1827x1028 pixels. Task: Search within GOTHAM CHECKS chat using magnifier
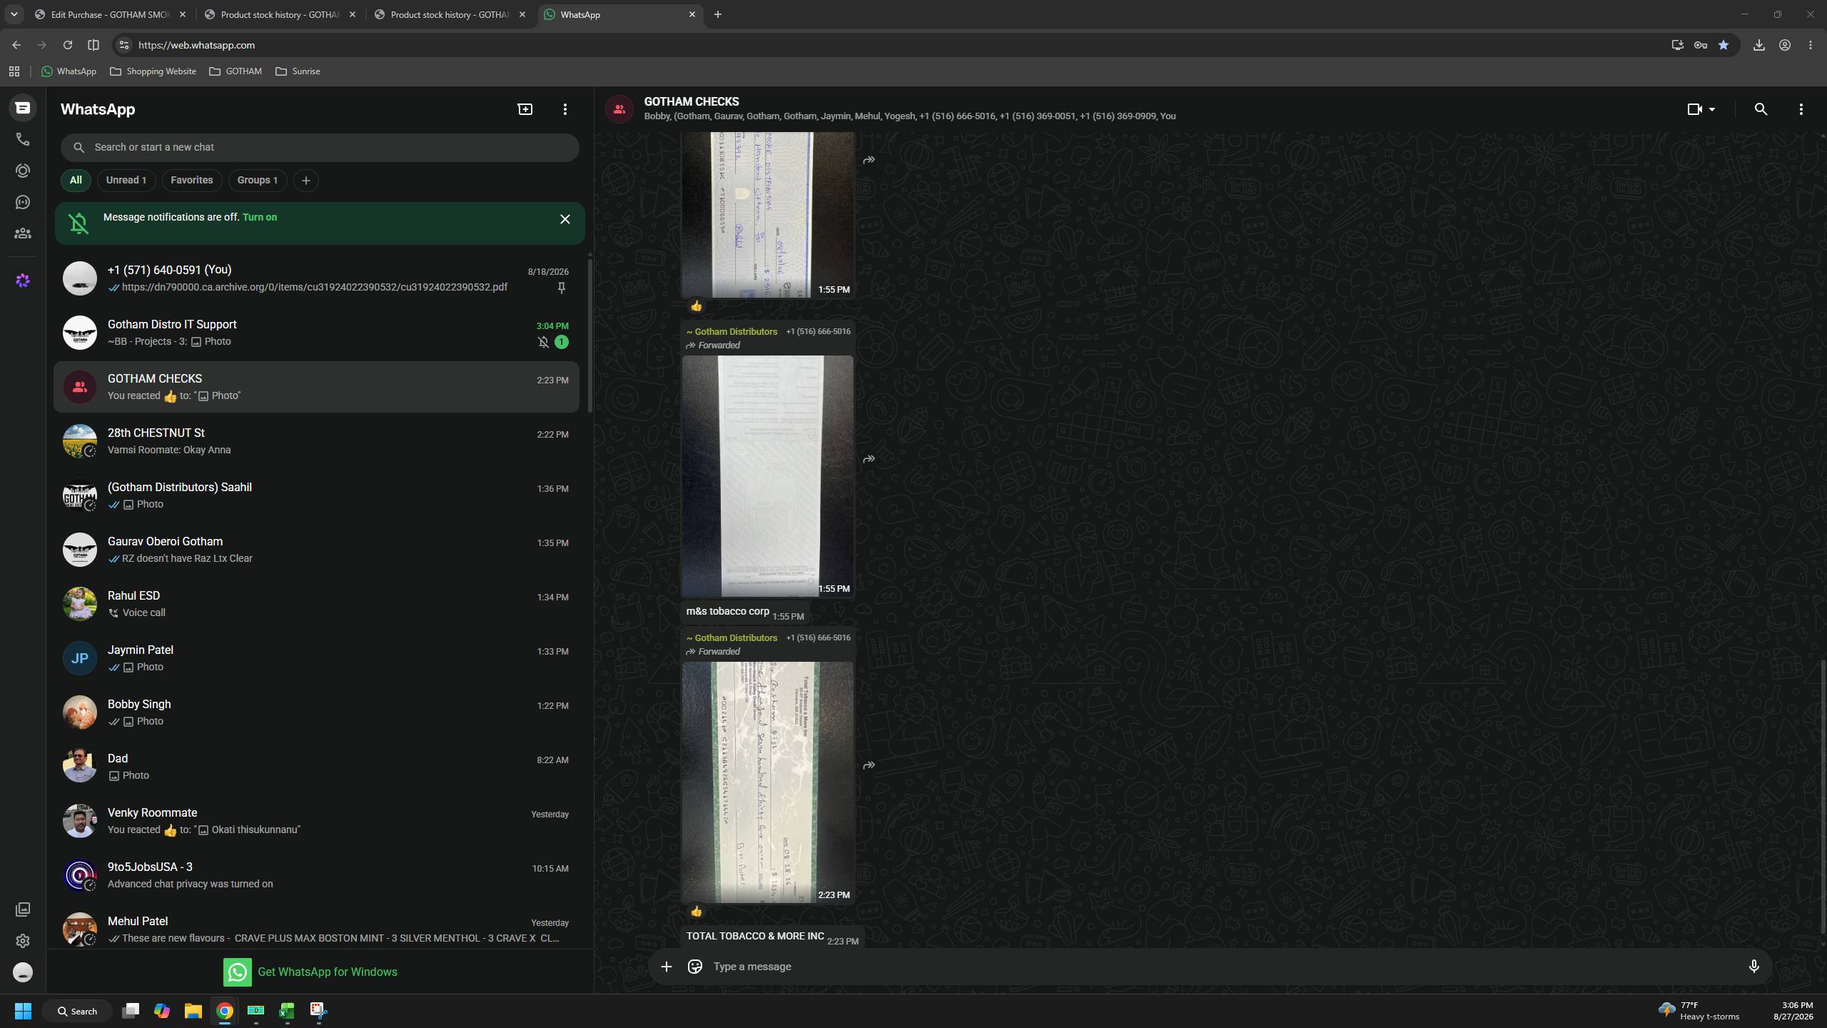1761,109
